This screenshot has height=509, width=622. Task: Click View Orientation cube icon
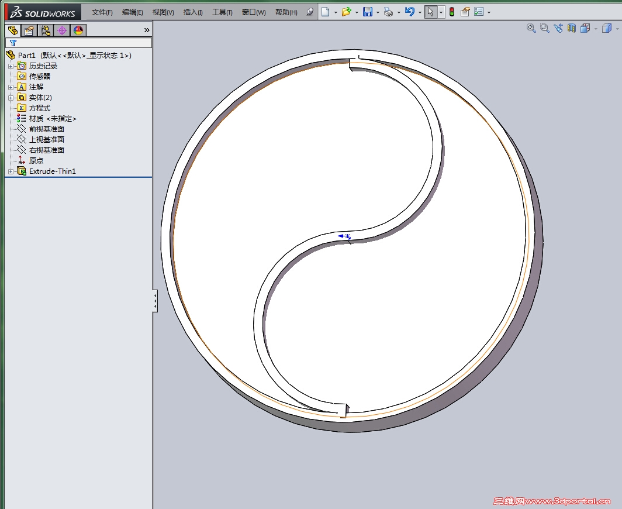pyautogui.click(x=585, y=28)
